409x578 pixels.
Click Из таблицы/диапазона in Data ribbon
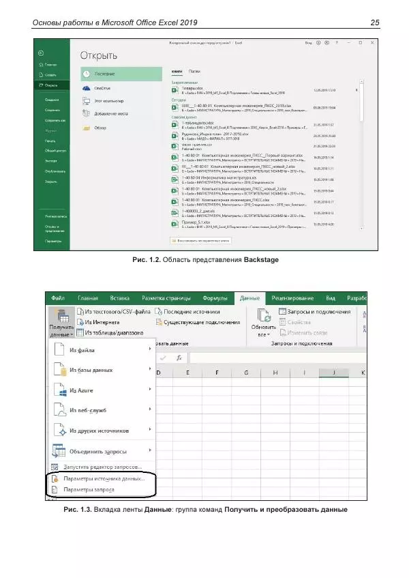click(x=110, y=333)
